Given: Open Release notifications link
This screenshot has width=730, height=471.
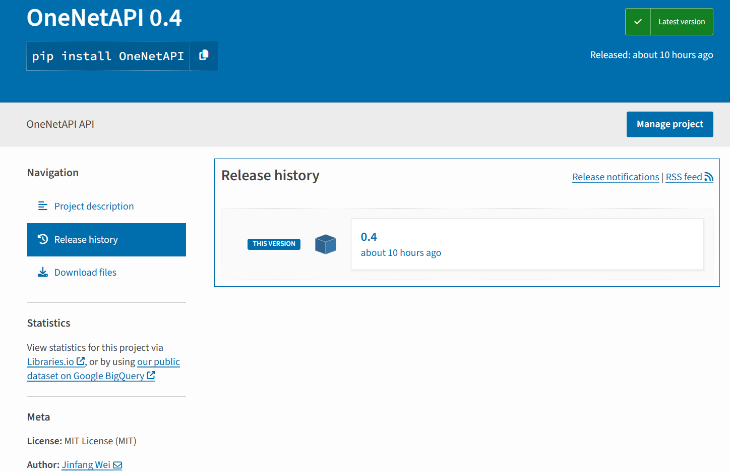Looking at the screenshot, I should [x=616, y=177].
